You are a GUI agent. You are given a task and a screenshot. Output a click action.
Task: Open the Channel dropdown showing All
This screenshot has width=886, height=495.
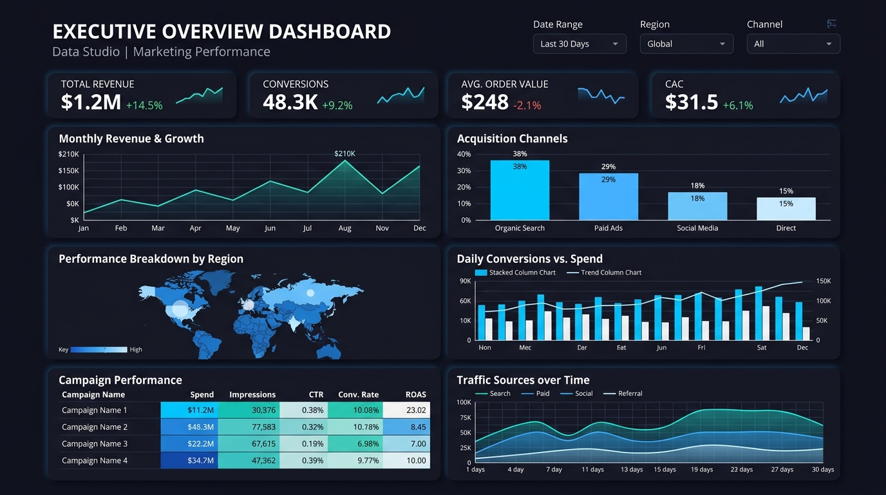793,44
